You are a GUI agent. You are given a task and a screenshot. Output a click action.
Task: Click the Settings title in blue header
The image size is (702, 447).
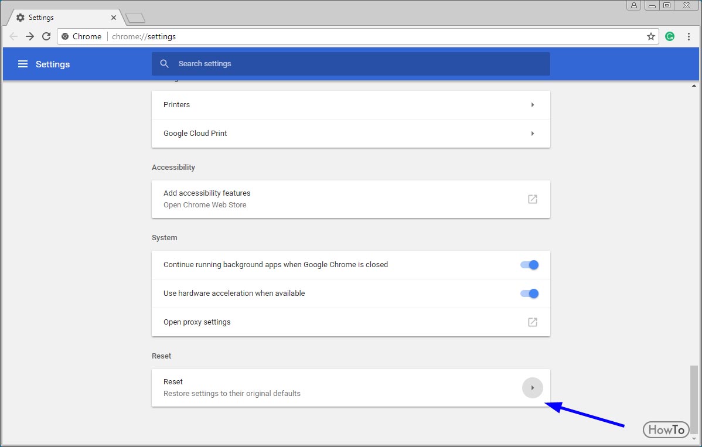(x=53, y=64)
